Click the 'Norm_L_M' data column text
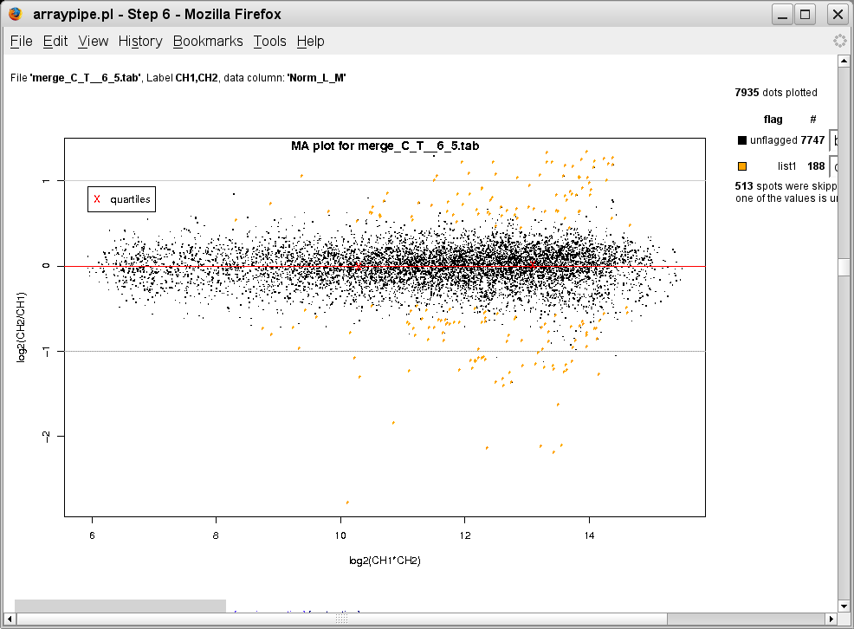Viewport: 854px width, 629px height. click(x=317, y=78)
